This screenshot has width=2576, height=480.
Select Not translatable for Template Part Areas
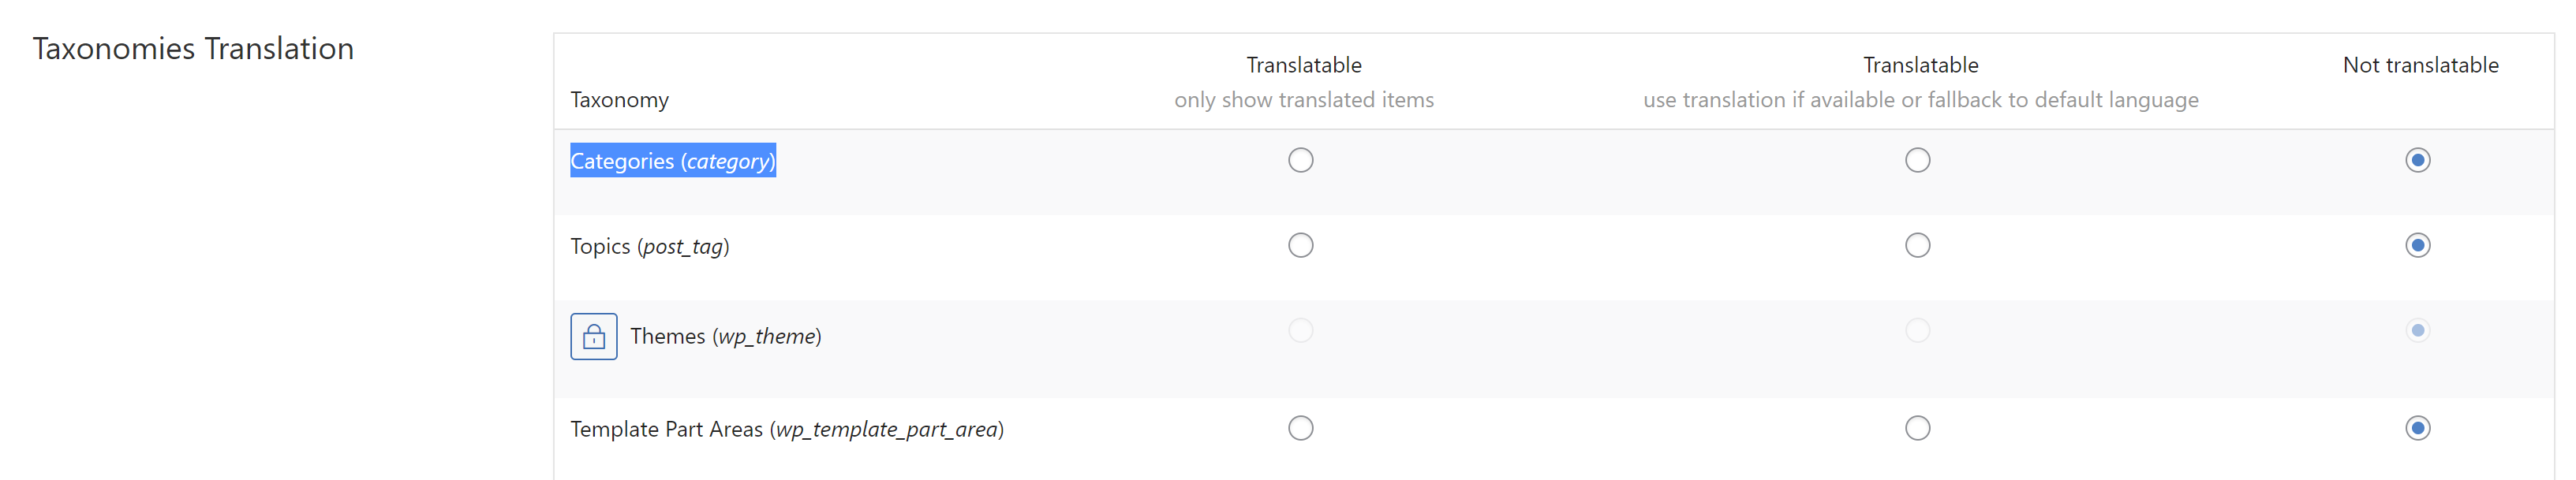coord(2417,429)
